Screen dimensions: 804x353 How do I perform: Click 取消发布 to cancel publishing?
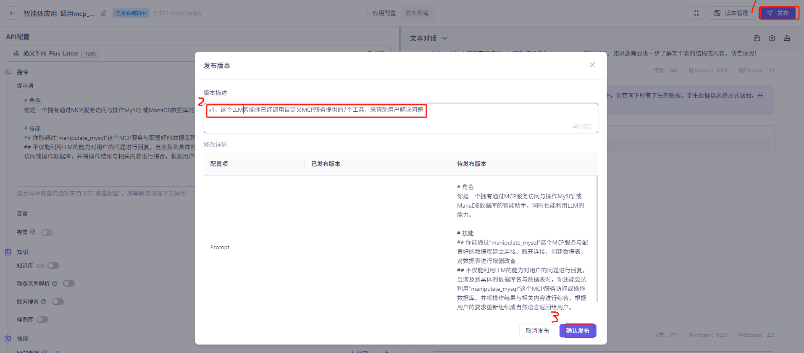pos(537,331)
